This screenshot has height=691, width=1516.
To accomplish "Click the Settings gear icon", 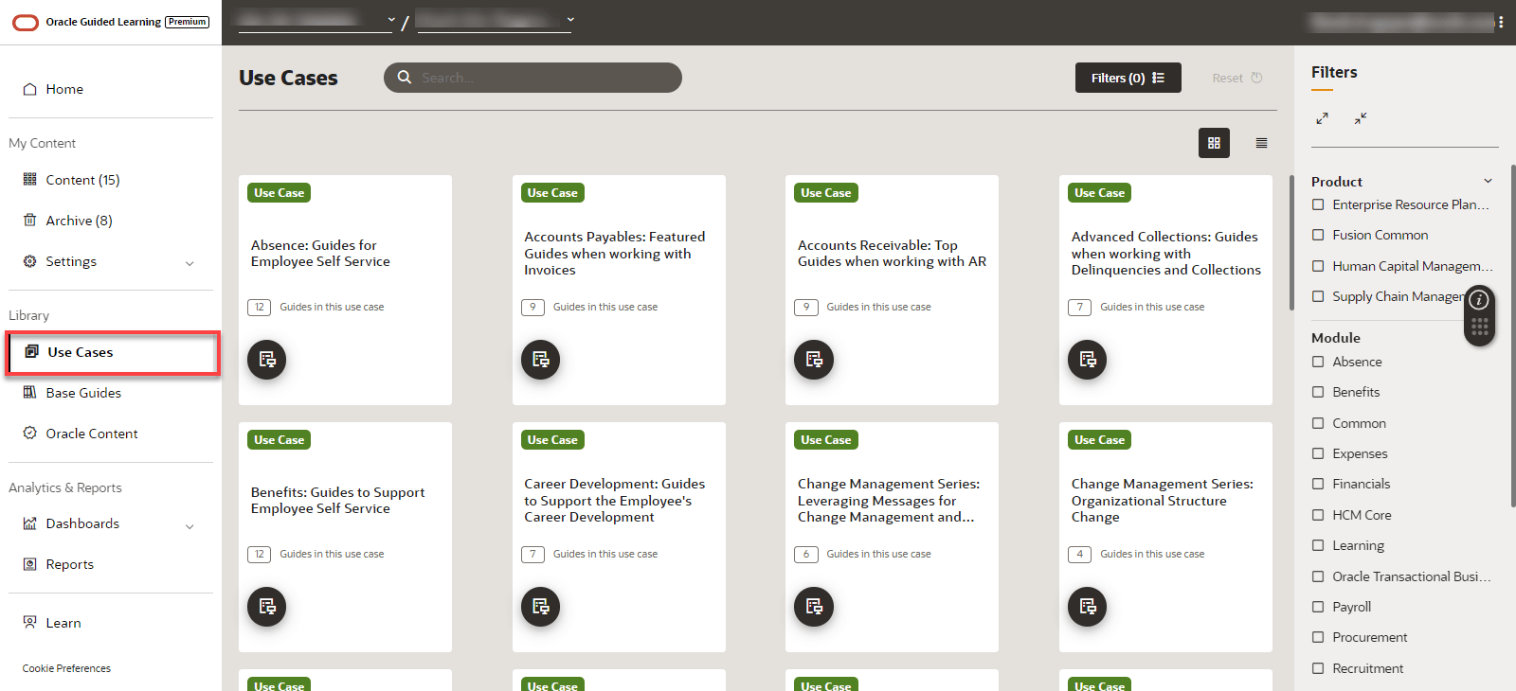I will pyautogui.click(x=29, y=261).
